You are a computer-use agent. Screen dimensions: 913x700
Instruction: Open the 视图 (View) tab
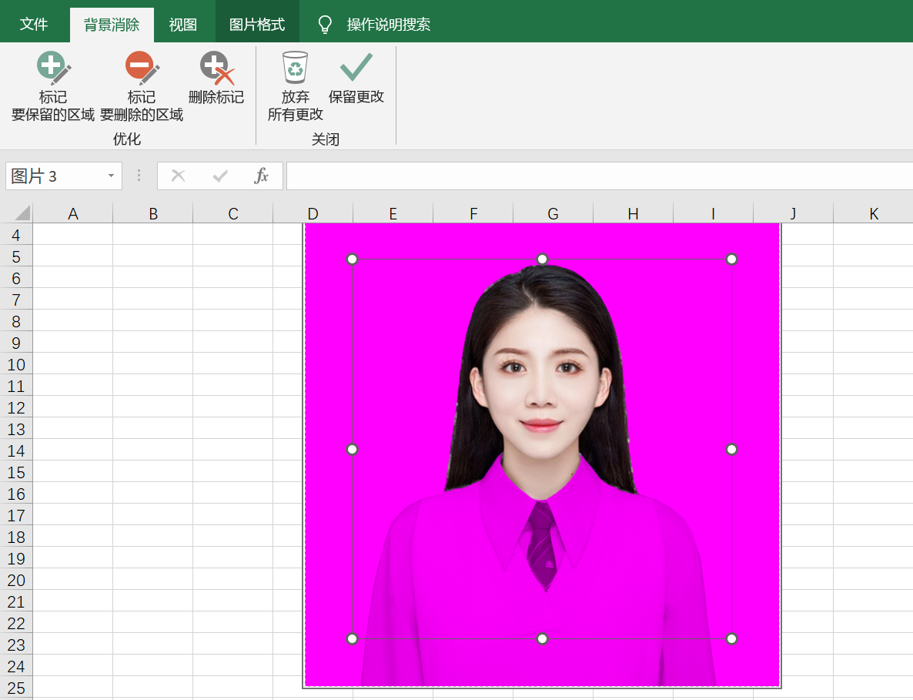183,25
